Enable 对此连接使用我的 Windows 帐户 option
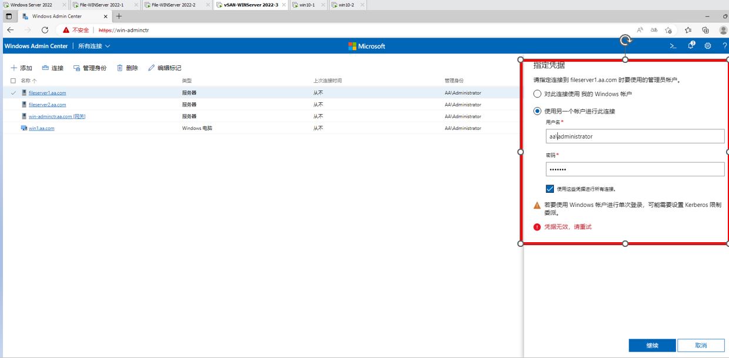The image size is (729, 358). pos(537,93)
